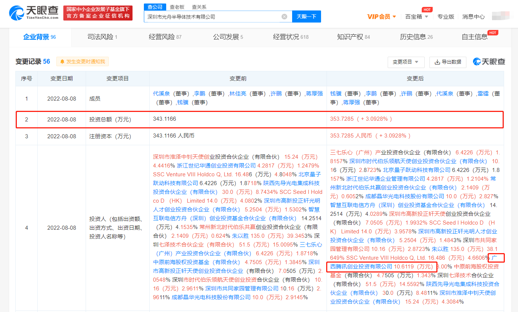Click the company search input field
Viewport: 518px width, 312px height.
tap(212, 16)
